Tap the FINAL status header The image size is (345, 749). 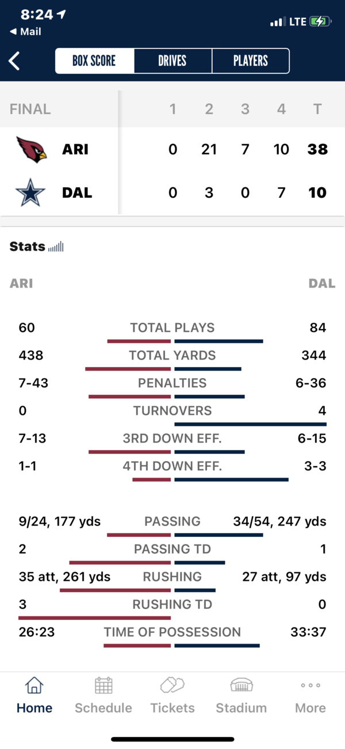coord(30,109)
